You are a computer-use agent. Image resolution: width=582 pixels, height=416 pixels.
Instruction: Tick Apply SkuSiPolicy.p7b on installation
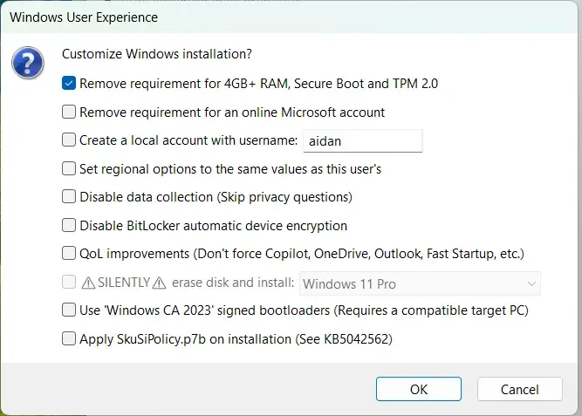click(x=69, y=338)
